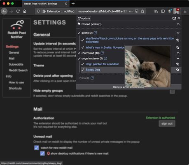The width and height of the screenshot is (189, 165).
Task: Click the sleeping pug preview image
Action: pos(148,66)
